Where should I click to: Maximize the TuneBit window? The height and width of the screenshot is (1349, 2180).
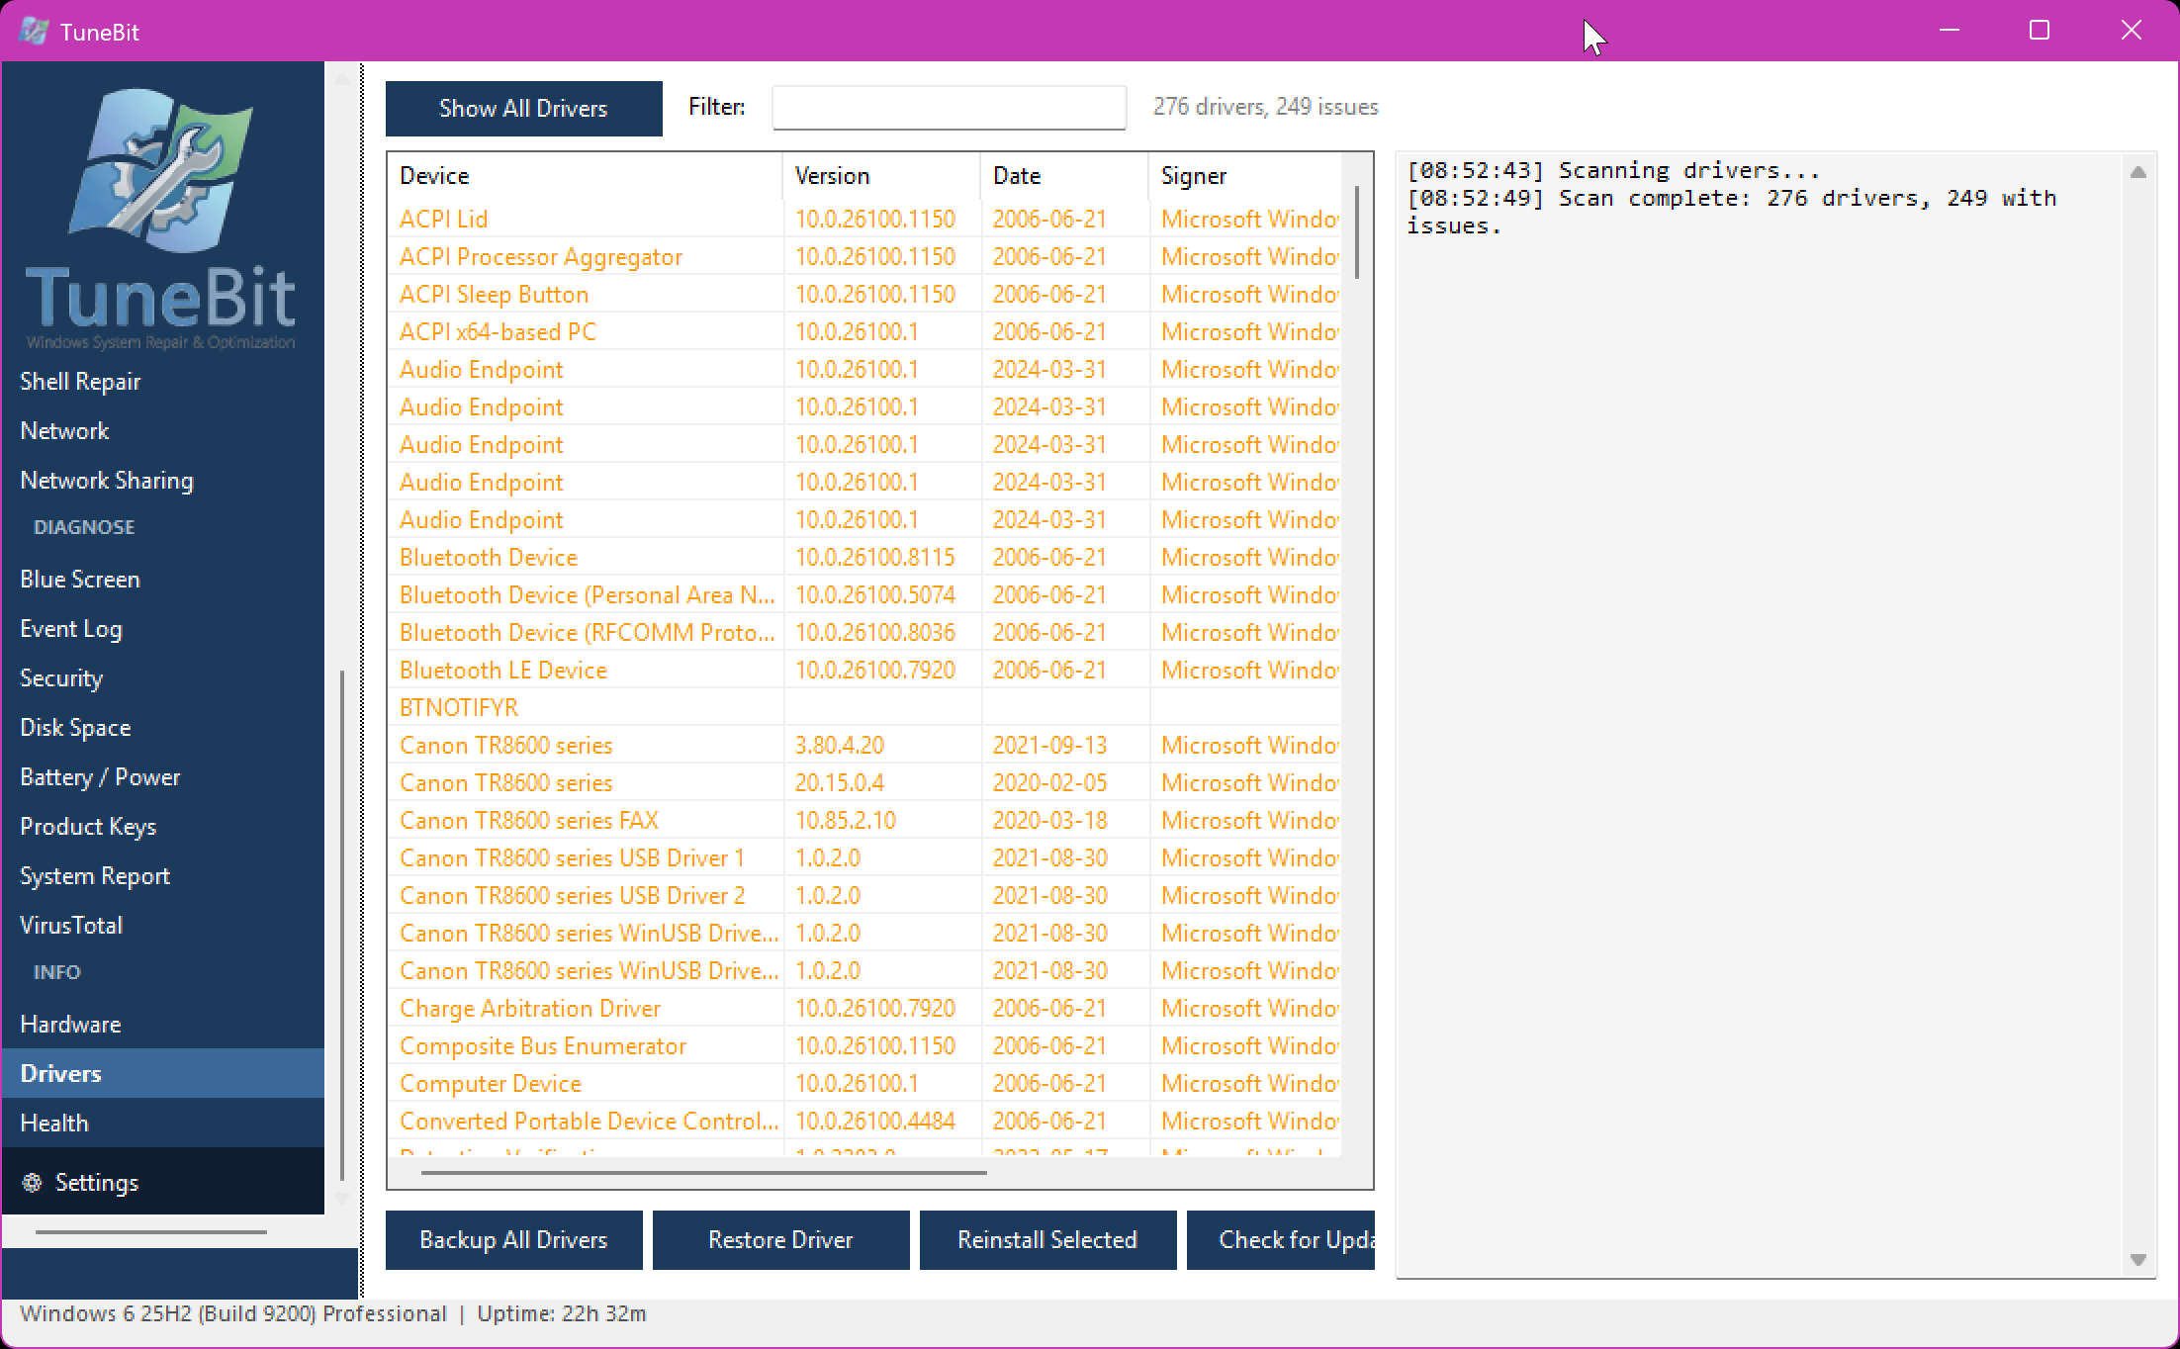[2040, 31]
